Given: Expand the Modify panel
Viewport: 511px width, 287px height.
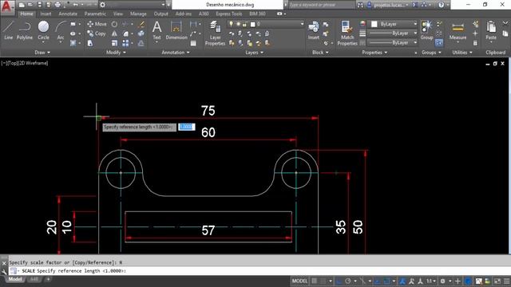Looking at the screenshot, I should click(116, 53).
